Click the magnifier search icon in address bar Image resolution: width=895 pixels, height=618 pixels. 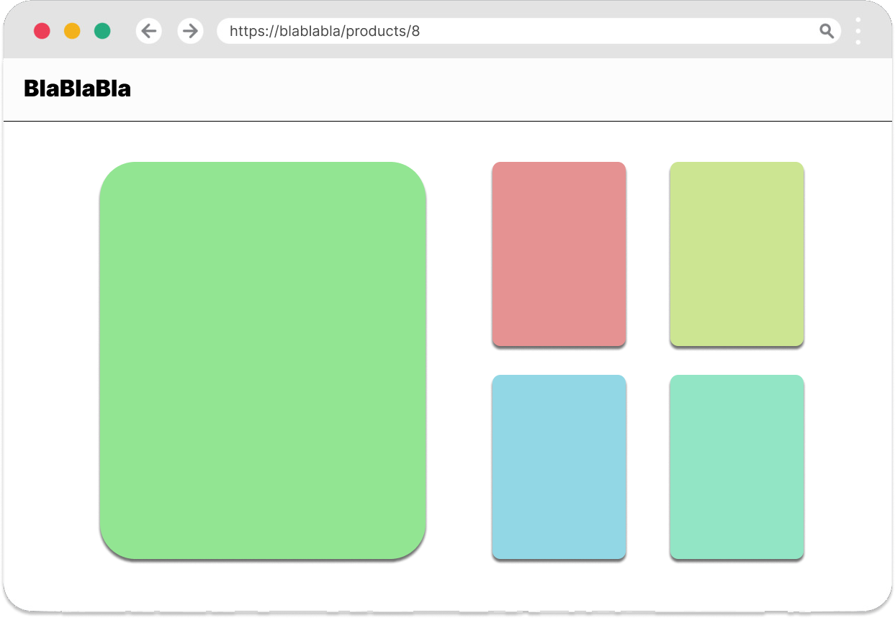pos(827,31)
